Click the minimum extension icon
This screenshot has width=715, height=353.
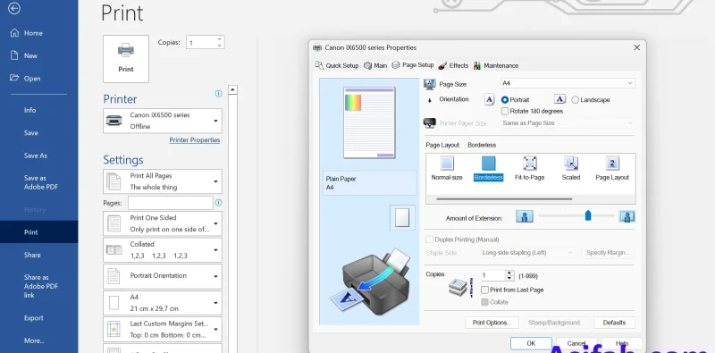point(525,216)
